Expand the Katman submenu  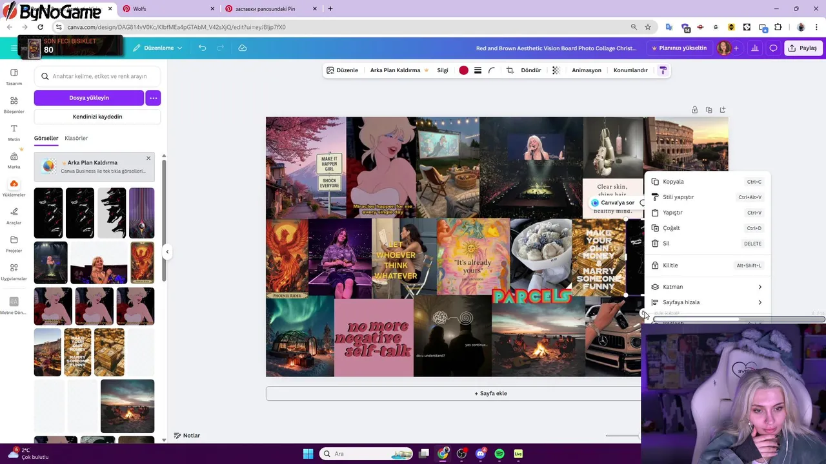(707, 287)
